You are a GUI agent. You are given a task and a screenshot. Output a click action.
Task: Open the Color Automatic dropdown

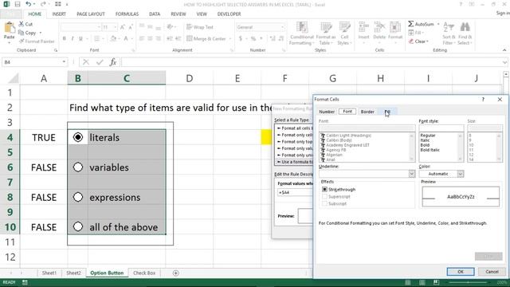coord(461,174)
